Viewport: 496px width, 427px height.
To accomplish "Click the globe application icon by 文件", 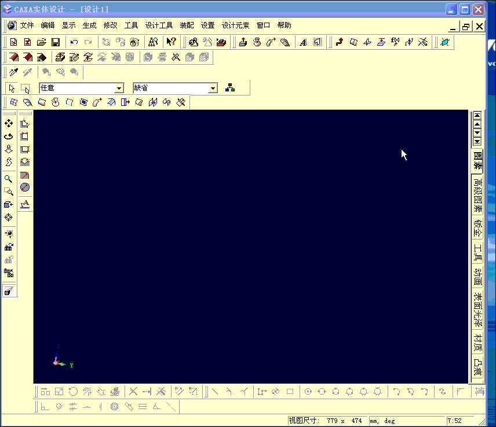I will pyautogui.click(x=12, y=25).
